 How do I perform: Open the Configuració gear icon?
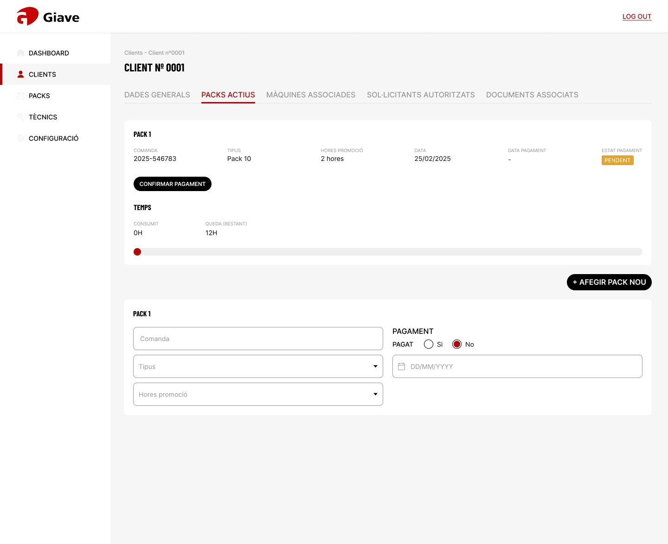(x=20, y=138)
